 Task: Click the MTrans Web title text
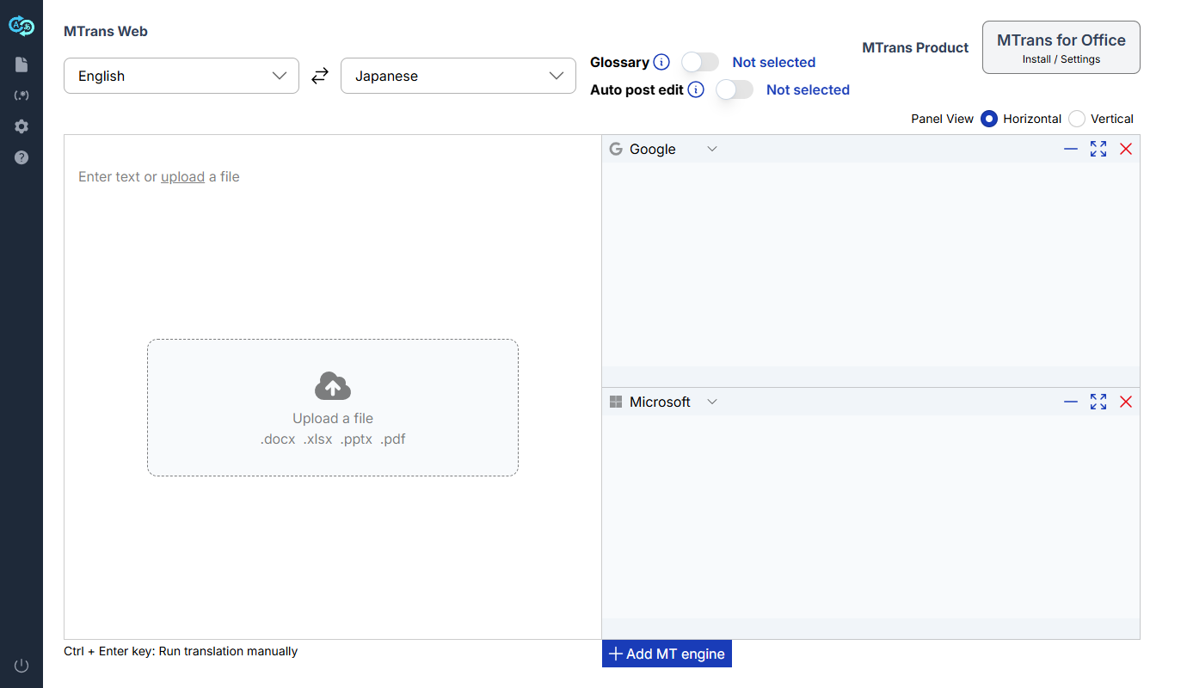tap(106, 31)
